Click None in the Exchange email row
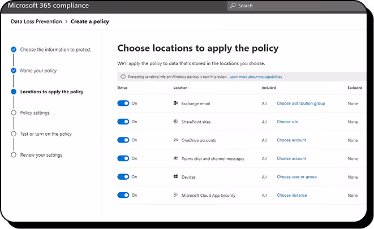Screen dimensions: 374x229 point(352,103)
